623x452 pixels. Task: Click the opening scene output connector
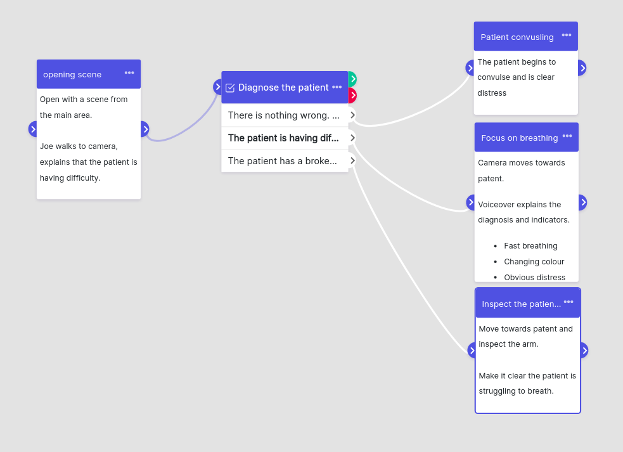(x=145, y=129)
